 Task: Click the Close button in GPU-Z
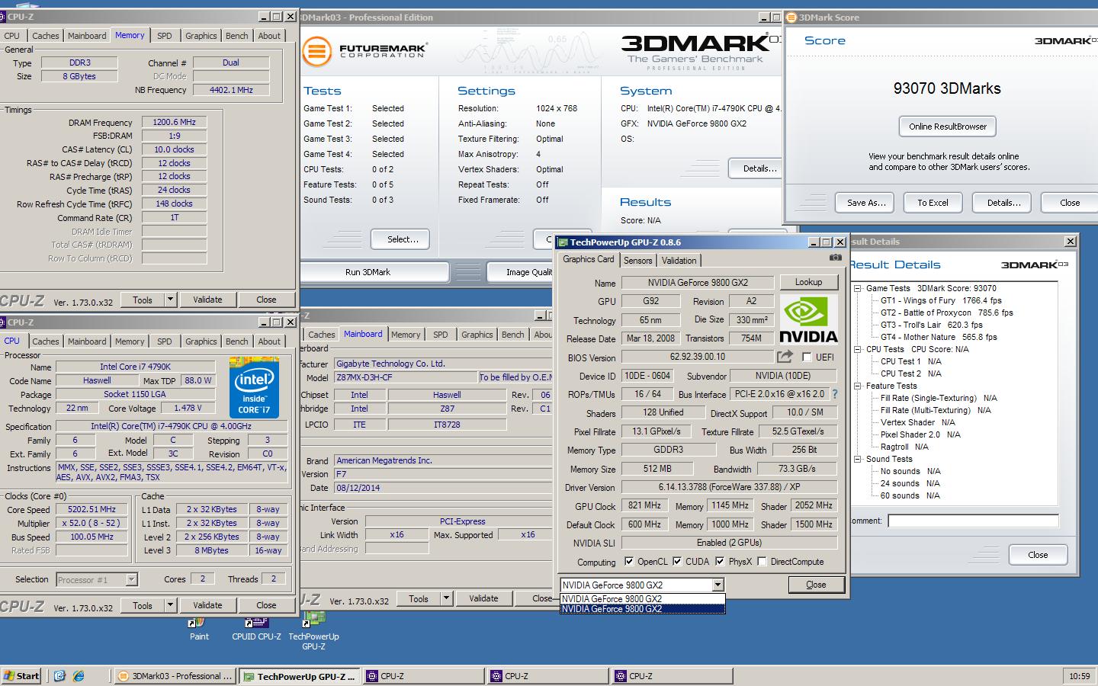(816, 585)
